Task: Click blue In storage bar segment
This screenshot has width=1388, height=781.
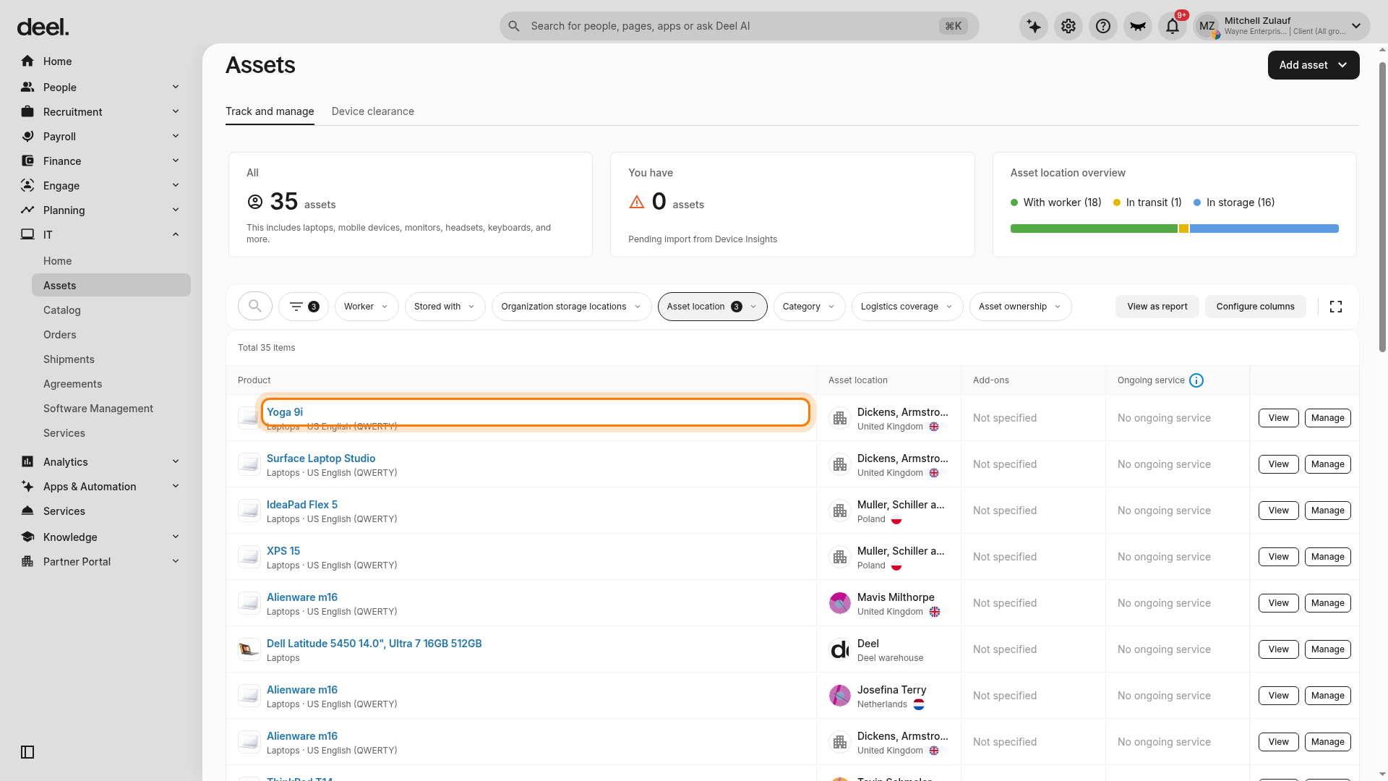Action: (x=1264, y=229)
